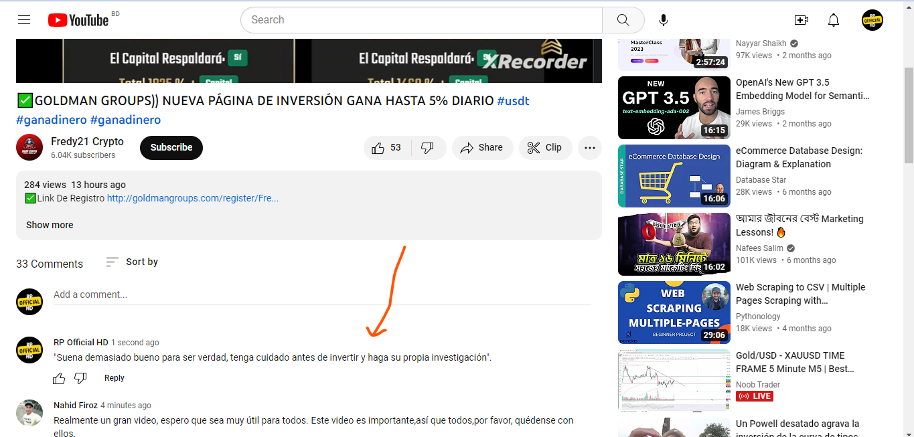
Task: Open the Noob Trader channel
Action: click(x=758, y=384)
